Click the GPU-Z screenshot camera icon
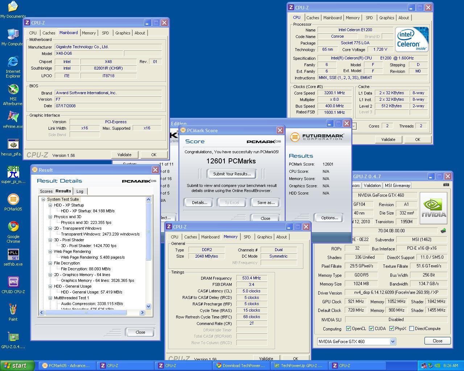The width and height of the screenshot is (464, 371). point(446,185)
